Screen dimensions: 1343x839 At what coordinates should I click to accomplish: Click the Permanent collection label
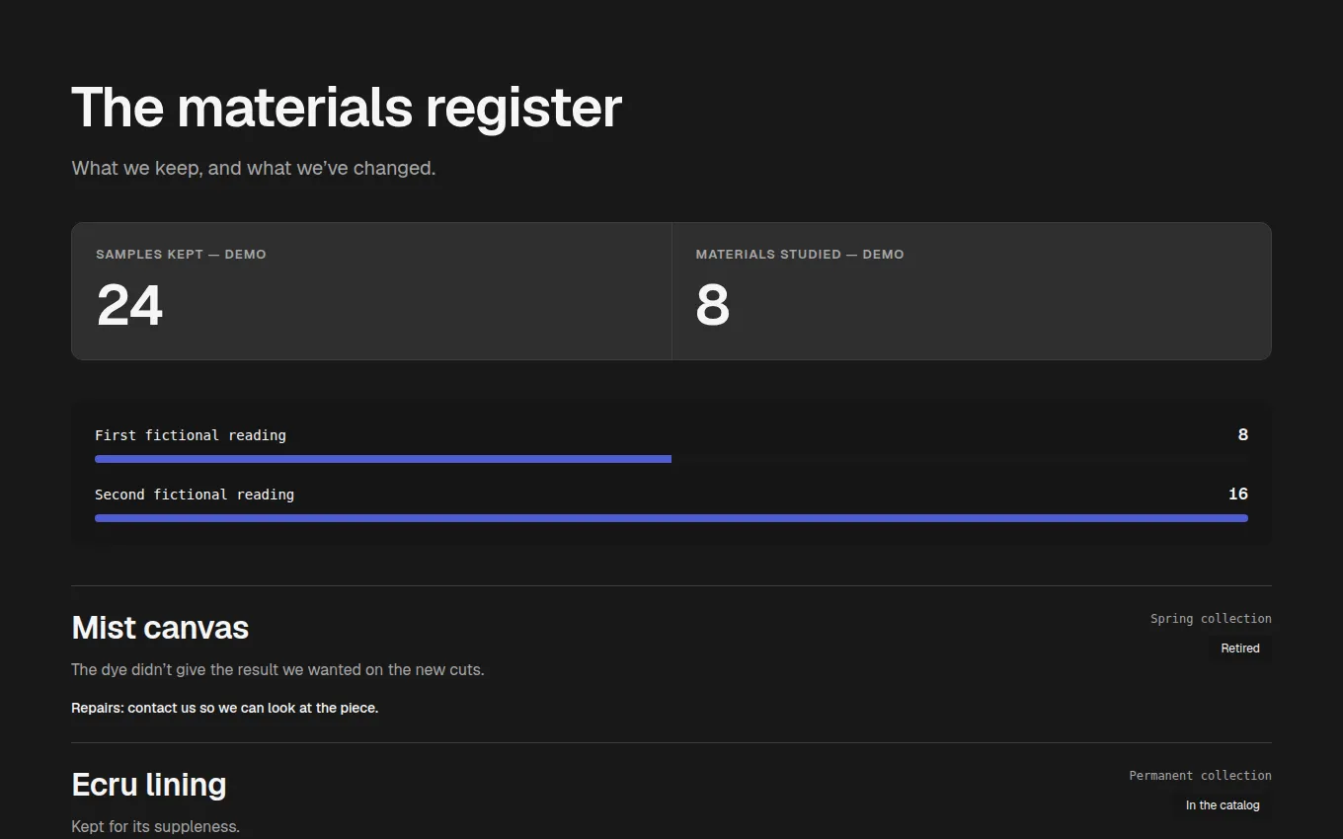(1201, 776)
